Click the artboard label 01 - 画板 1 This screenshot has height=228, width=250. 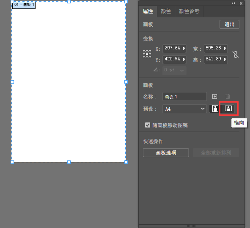coord(24,5)
